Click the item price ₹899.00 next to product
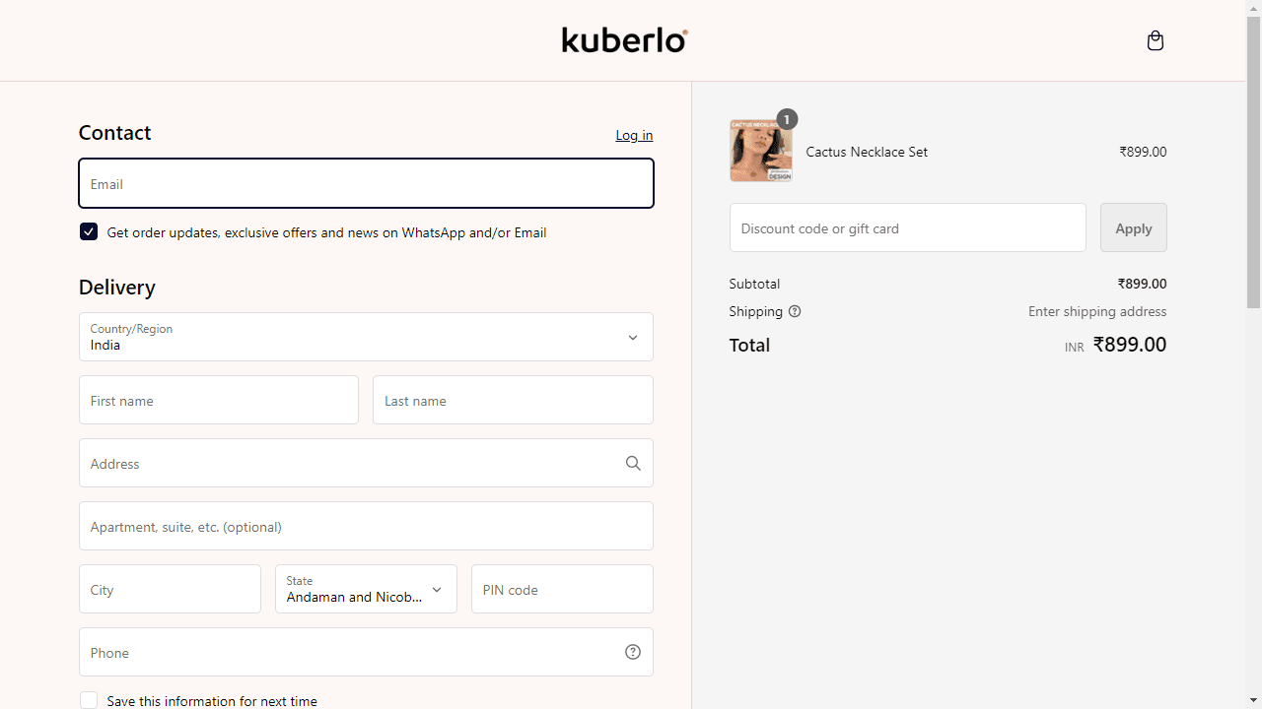This screenshot has height=709, width=1262. pos(1143,152)
